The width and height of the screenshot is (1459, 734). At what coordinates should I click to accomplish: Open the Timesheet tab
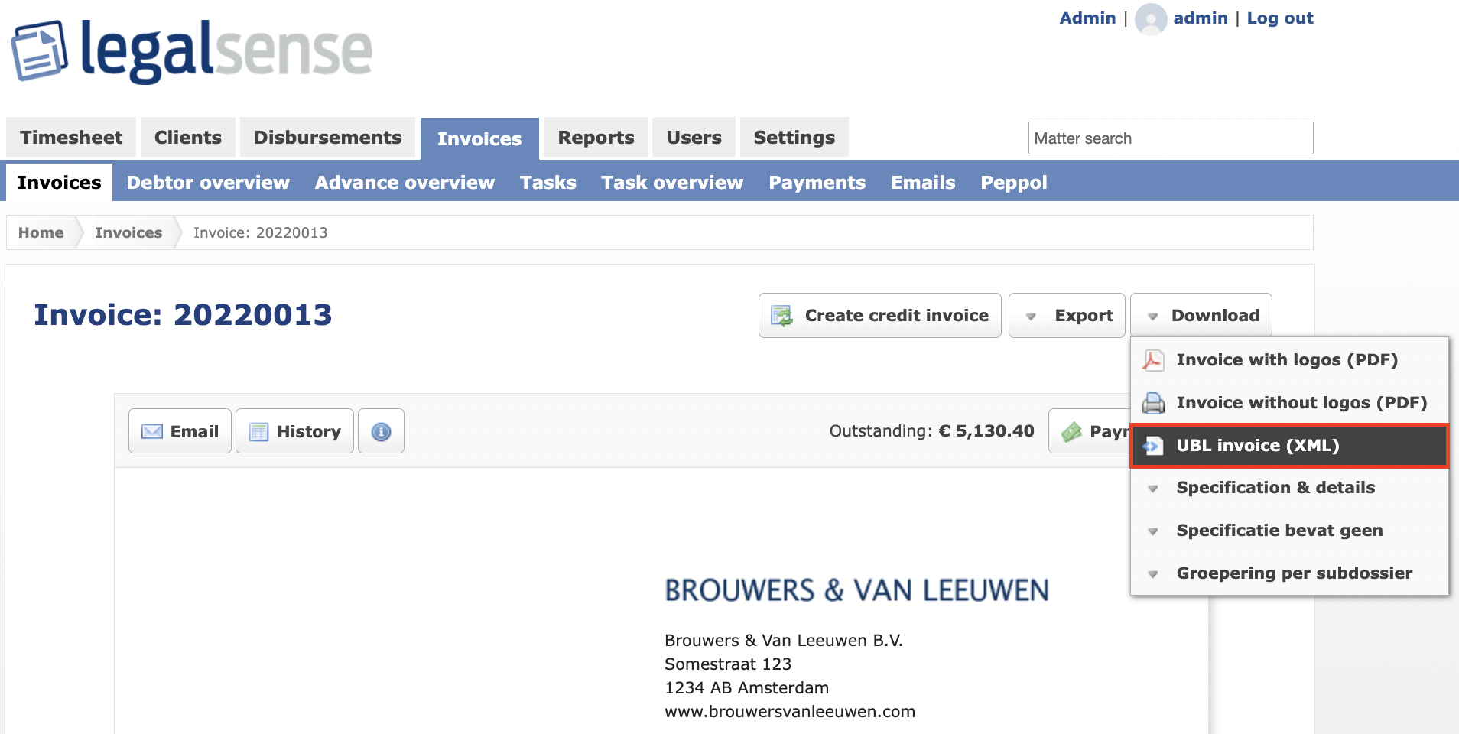71,138
